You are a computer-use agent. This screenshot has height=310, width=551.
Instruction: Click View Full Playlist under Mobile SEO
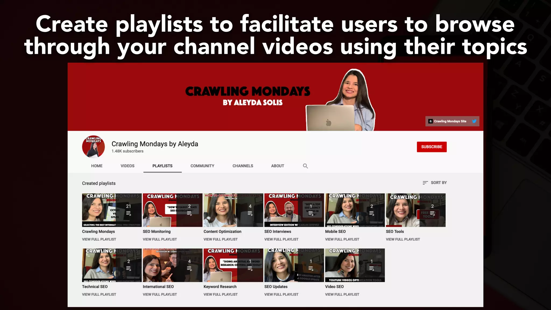pyautogui.click(x=342, y=239)
